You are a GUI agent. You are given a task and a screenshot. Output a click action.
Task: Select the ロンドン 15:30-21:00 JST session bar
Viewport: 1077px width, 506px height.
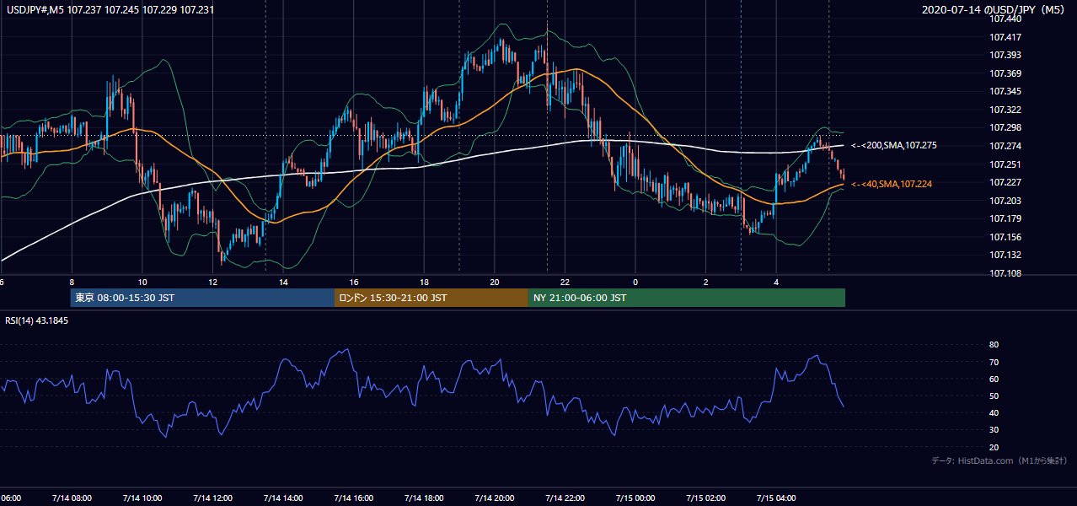click(431, 298)
